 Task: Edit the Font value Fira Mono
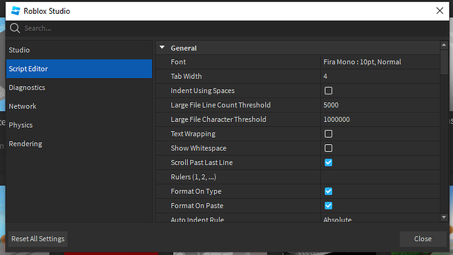click(380, 62)
